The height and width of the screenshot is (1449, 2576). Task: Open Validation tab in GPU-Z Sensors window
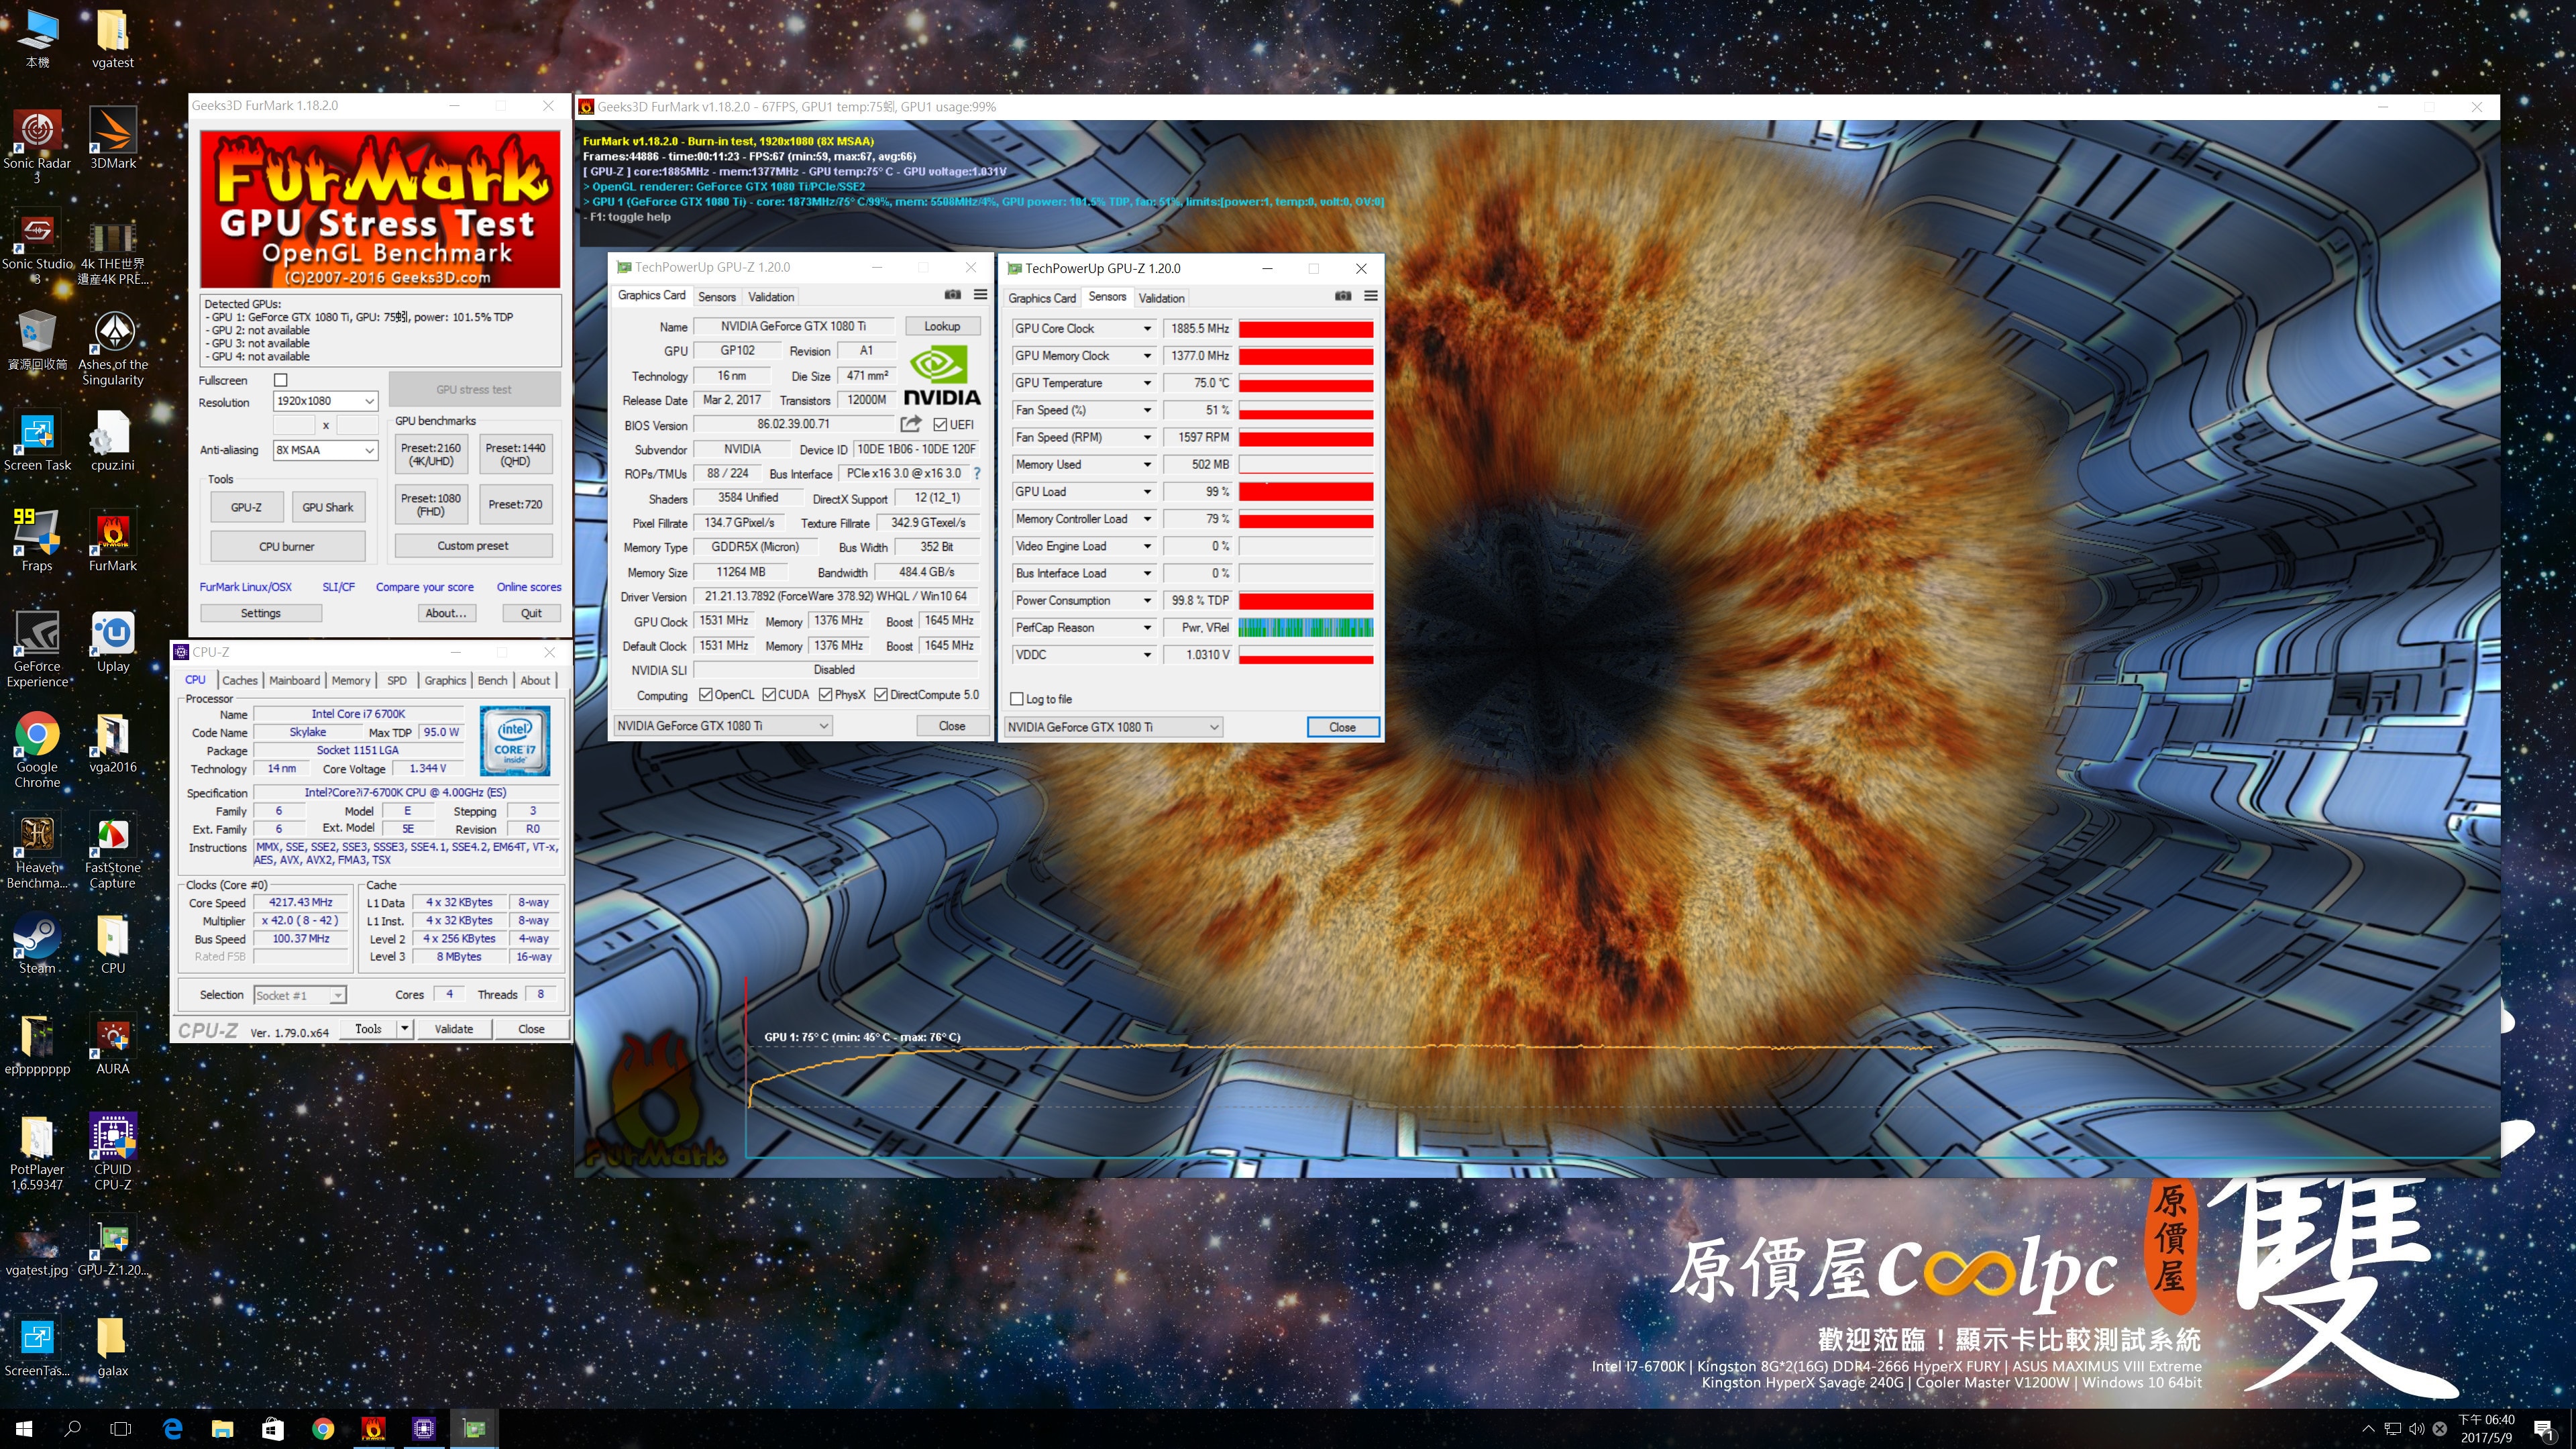tap(1161, 298)
